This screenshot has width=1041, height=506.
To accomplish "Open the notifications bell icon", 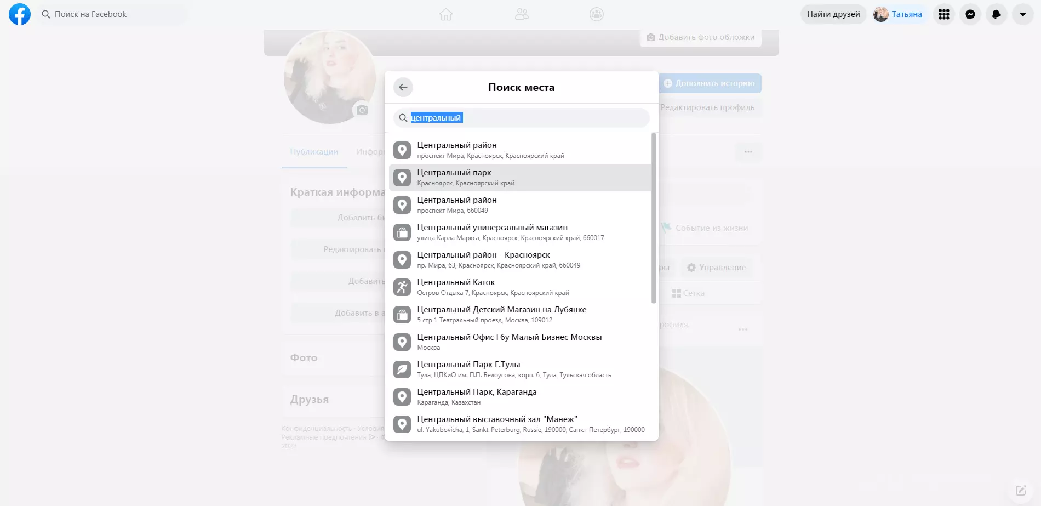I will click(x=997, y=14).
